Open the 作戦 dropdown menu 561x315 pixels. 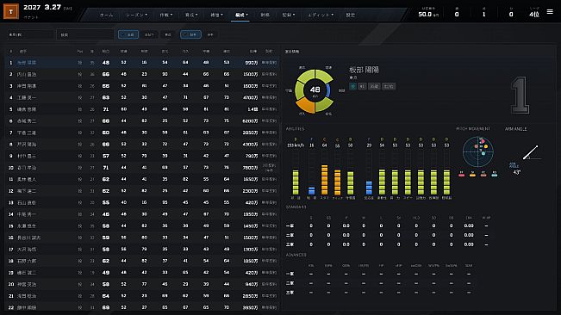pyautogui.click(x=166, y=15)
